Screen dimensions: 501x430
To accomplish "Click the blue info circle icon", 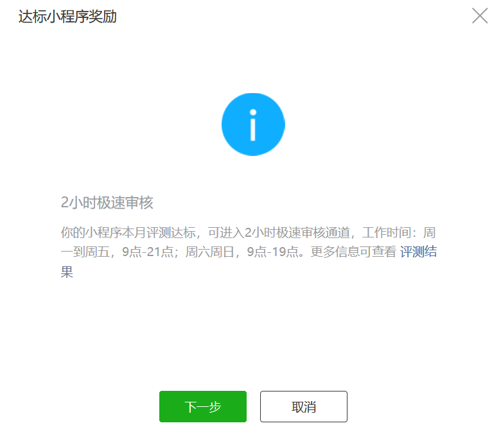I will pos(253,125).
